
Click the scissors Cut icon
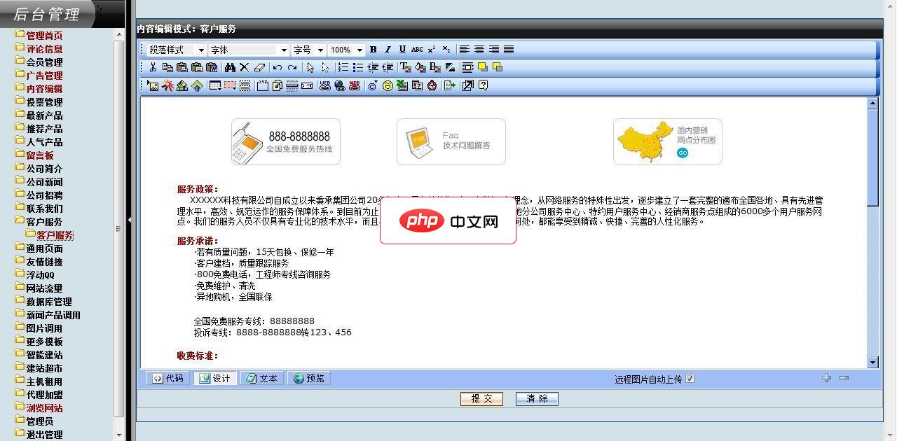coord(153,67)
